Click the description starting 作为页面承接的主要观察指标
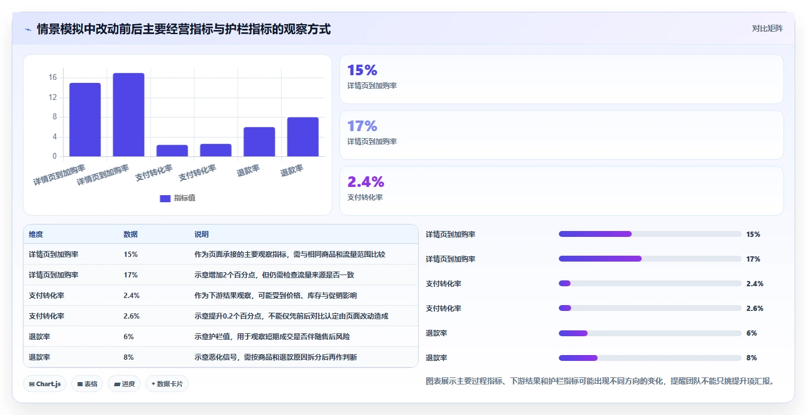 [290, 255]
